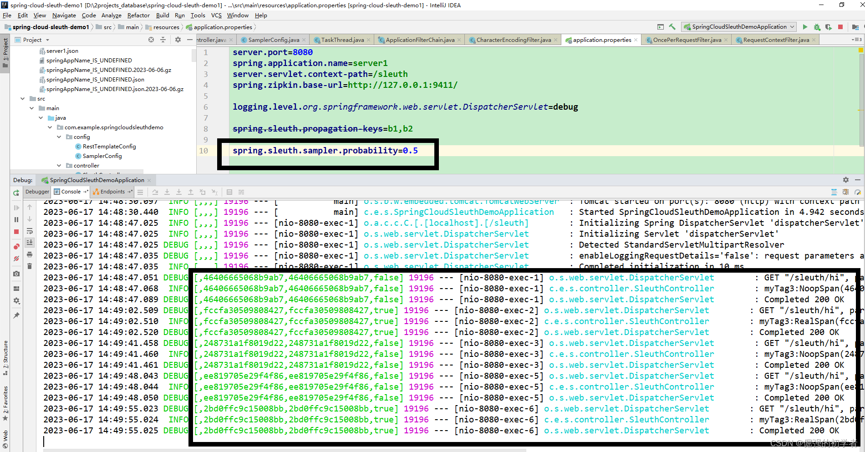865x452 pixels.
Task: Switch to TaskThread.java tab
Action: coord(342,40)
